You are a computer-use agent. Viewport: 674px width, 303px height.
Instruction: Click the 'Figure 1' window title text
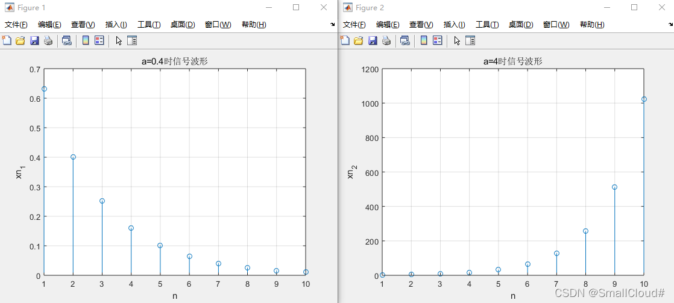pos(31,8)
